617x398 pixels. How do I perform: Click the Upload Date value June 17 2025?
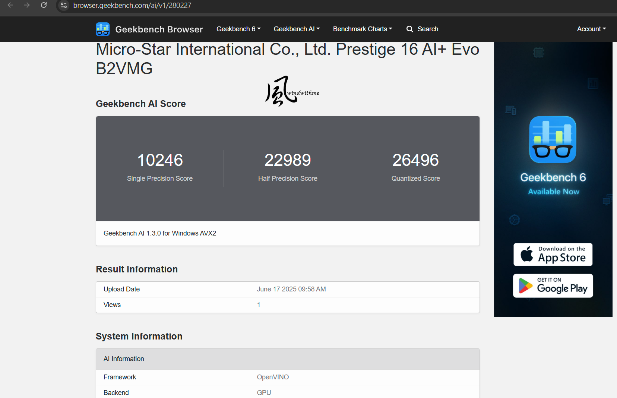coord(291,289)
